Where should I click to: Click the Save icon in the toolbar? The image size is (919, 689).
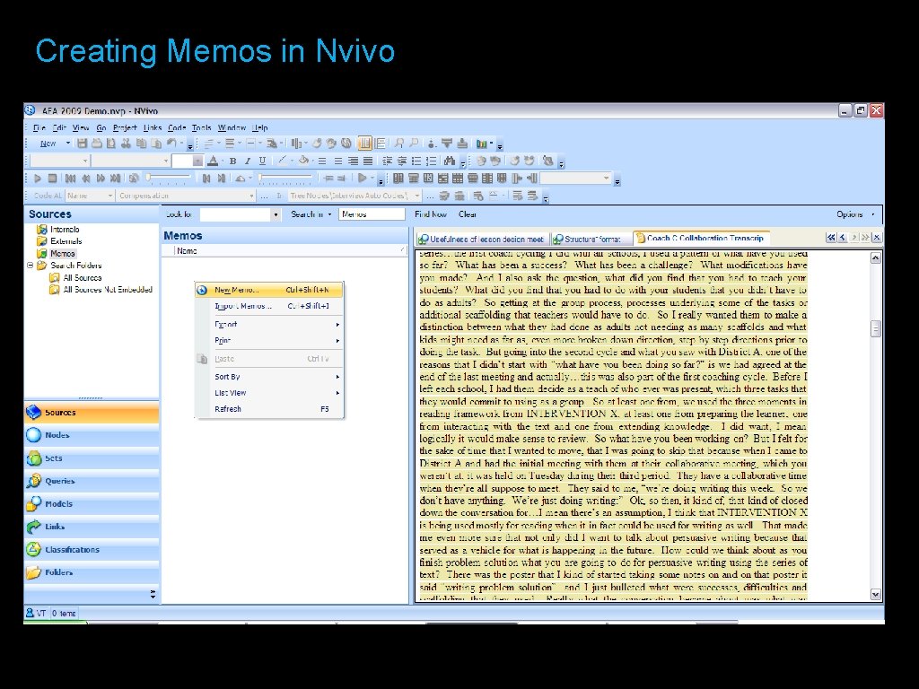click(x=82, y=143)
